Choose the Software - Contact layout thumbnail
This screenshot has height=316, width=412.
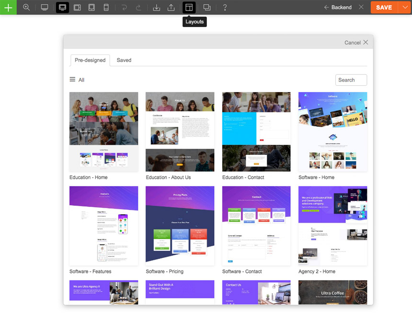click(256, 226)
